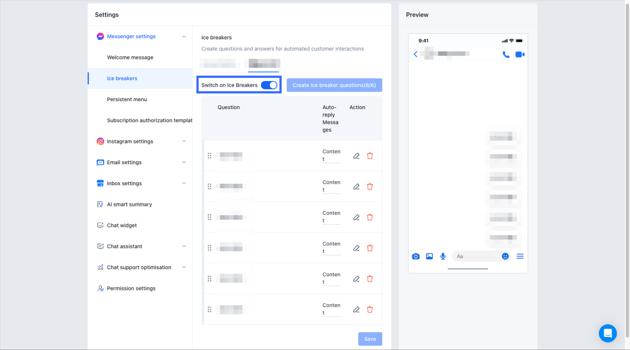Click the edit pencil for the first question
This screenshot has height=350, width=630.
356,156
